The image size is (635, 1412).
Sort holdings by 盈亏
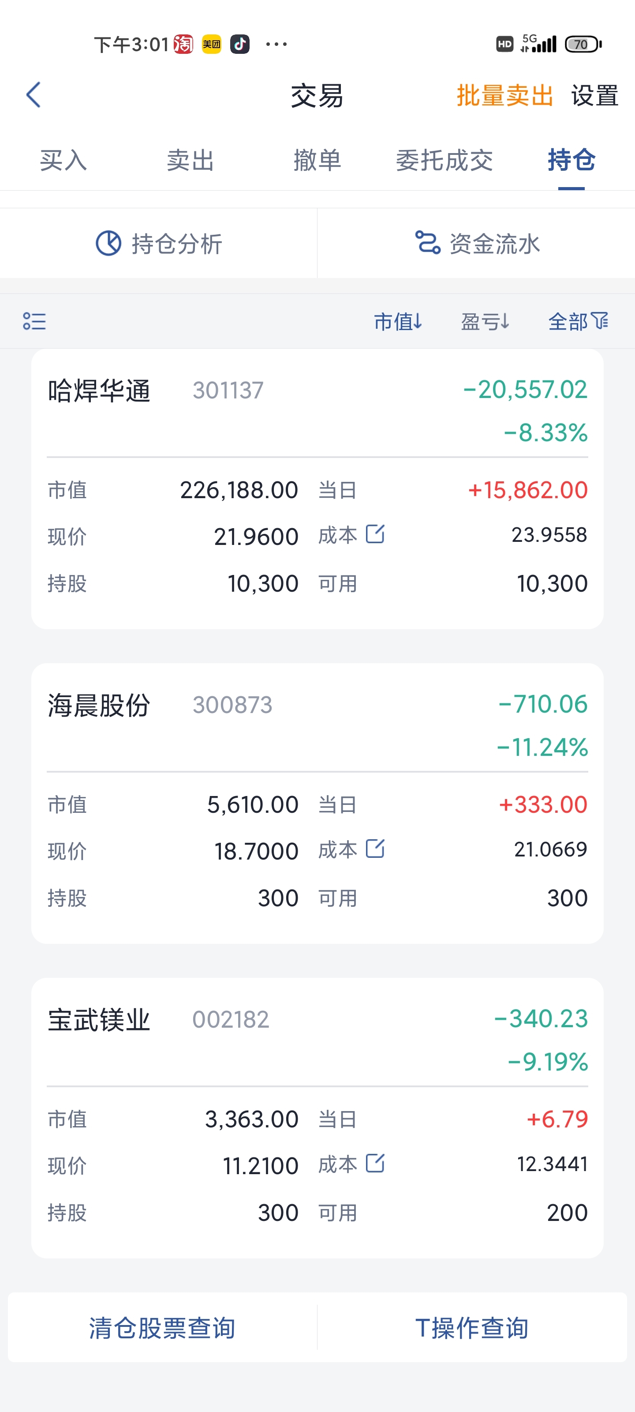486,321
